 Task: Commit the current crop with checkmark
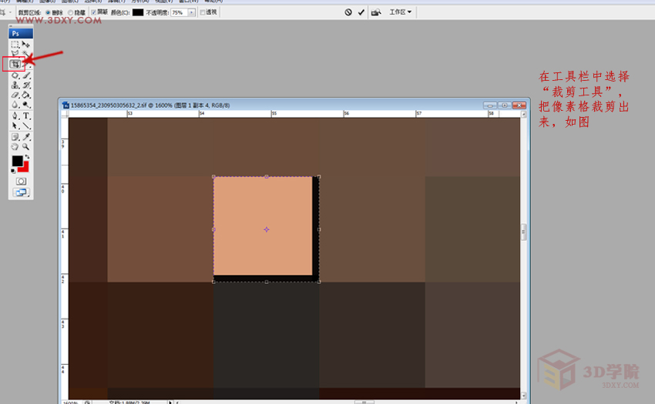[361, 12]
